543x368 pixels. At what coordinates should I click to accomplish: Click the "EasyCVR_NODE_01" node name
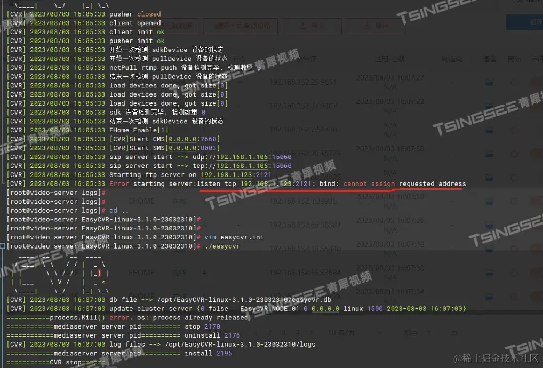click(x=269, y=309)
